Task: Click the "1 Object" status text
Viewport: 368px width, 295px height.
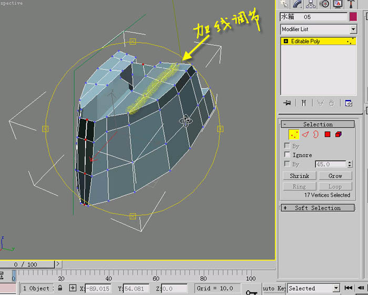Action: click(x=37, y=289)
